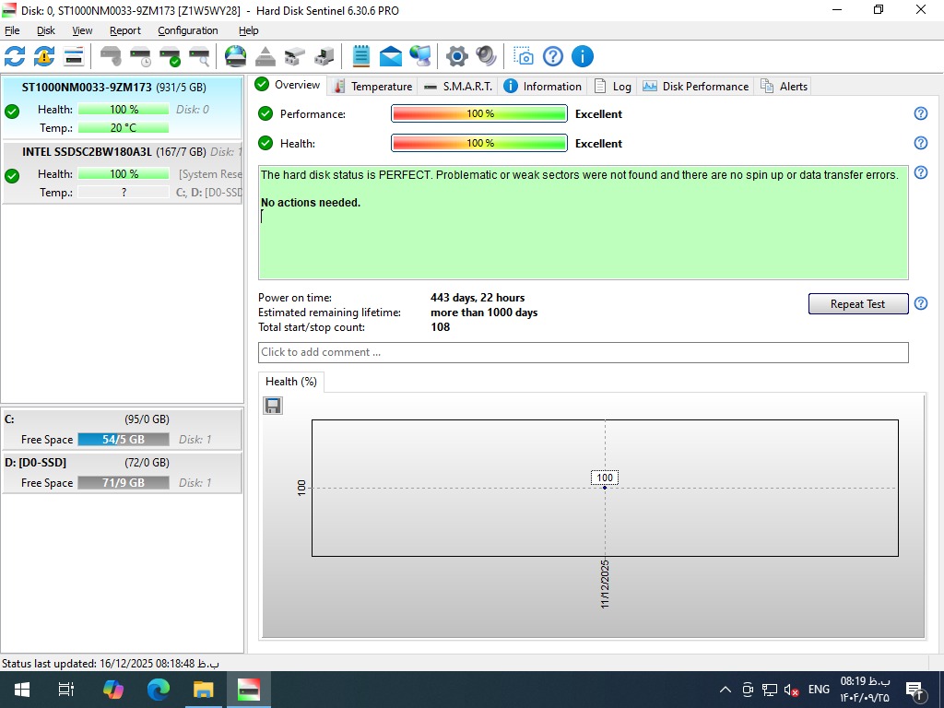
Task: Switch to the S.M.A.R.T. tab
Action: [x=458, y=86]
